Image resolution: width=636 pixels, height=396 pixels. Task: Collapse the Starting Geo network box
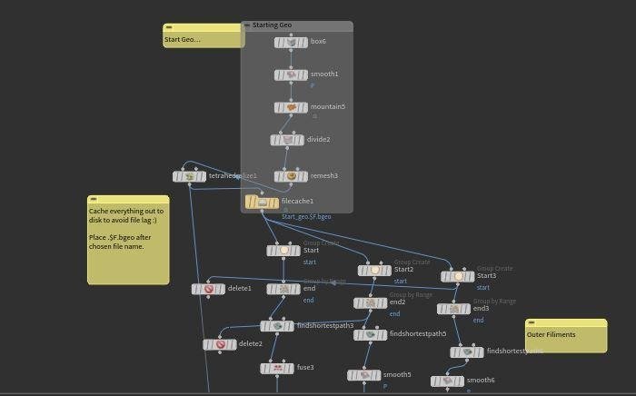coord(247,25)
